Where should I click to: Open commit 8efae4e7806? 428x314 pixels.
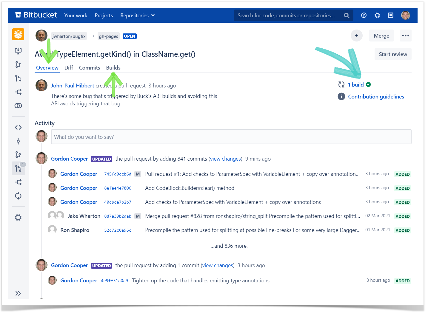118,188
